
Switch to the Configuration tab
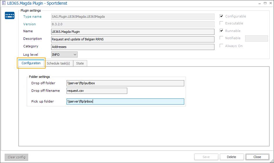click(31, 63)
